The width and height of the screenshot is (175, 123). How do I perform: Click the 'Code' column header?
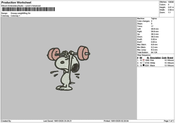[164, 58]
